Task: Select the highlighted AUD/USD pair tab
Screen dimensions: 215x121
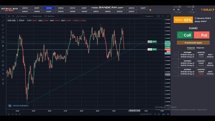Action: point(49,8)
